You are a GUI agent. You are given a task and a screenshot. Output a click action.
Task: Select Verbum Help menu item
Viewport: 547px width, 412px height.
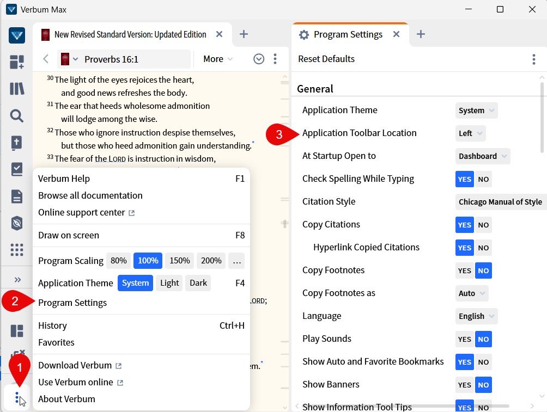coord(141,179)
